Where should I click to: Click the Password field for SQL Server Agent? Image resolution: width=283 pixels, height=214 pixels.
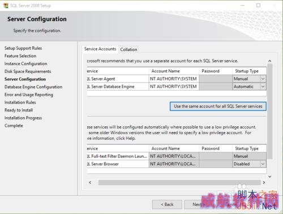[x=216, y=79]
